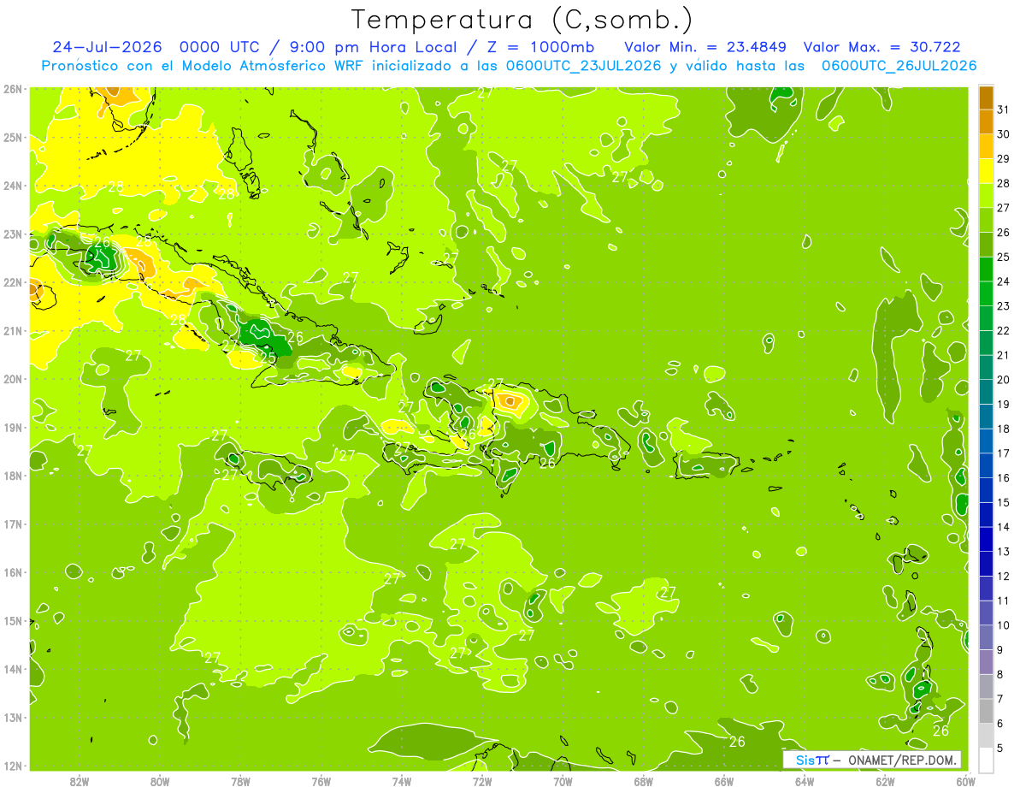The height and width of the screenshot is (793, 1026).
Task: Click the '9' label on color scale
Action: [1000, 649]
